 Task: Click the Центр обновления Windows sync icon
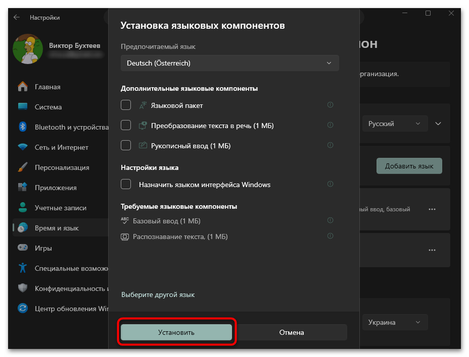click(x=23, y=308)
